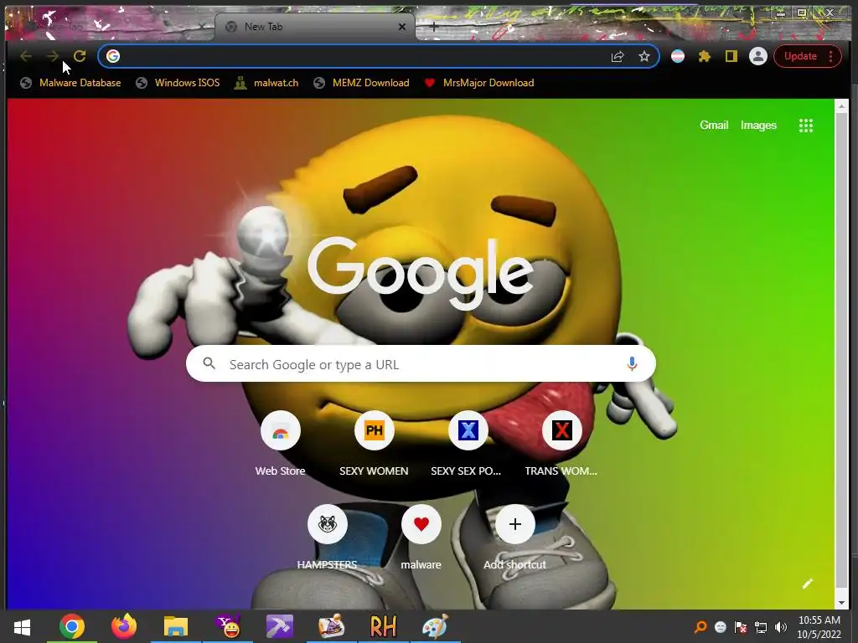Click the scrollbar up arrow
The height and width of the screenshot is (643, 858).
841,106
